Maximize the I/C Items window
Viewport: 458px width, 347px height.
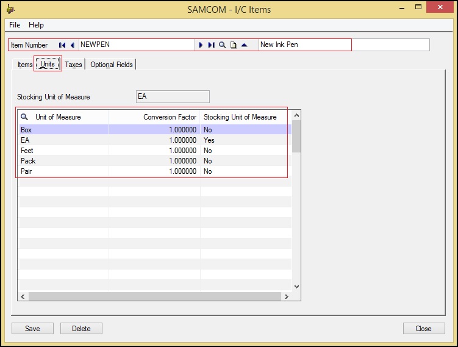tap(418, 7)
